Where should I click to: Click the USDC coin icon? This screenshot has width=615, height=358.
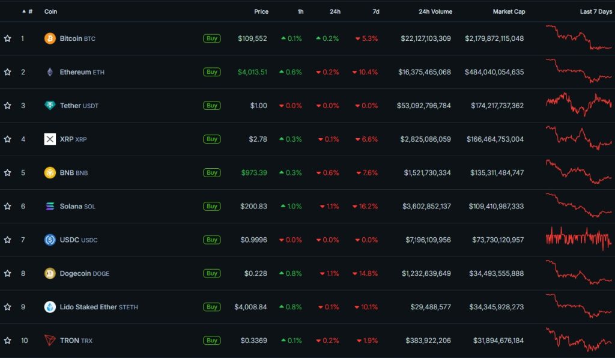pos(49,240)
